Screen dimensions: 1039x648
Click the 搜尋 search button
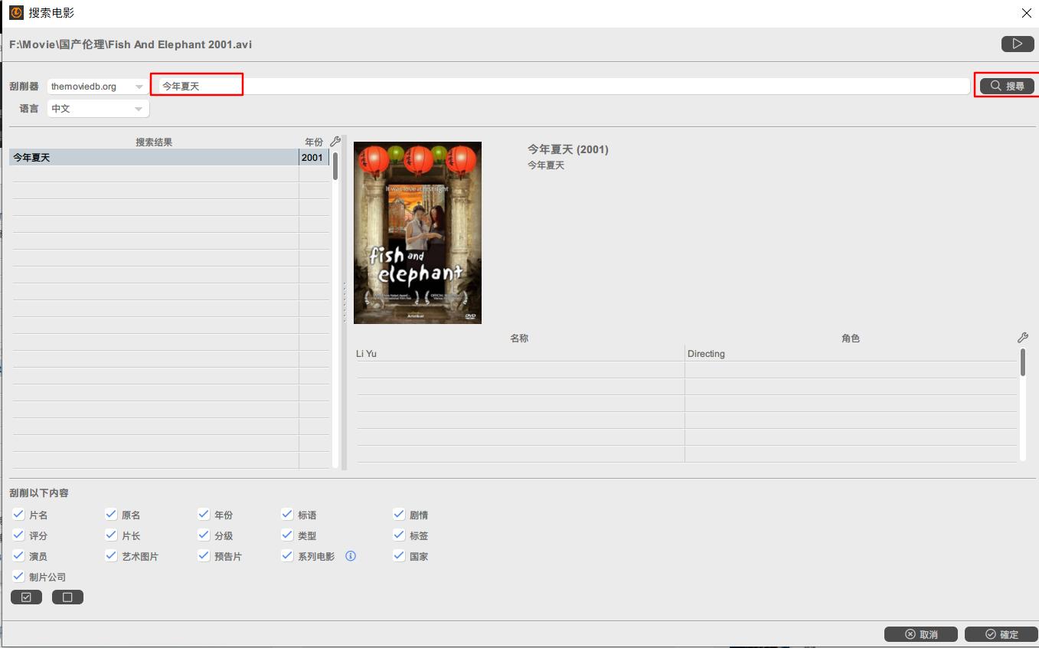[x=1007, y=86]
